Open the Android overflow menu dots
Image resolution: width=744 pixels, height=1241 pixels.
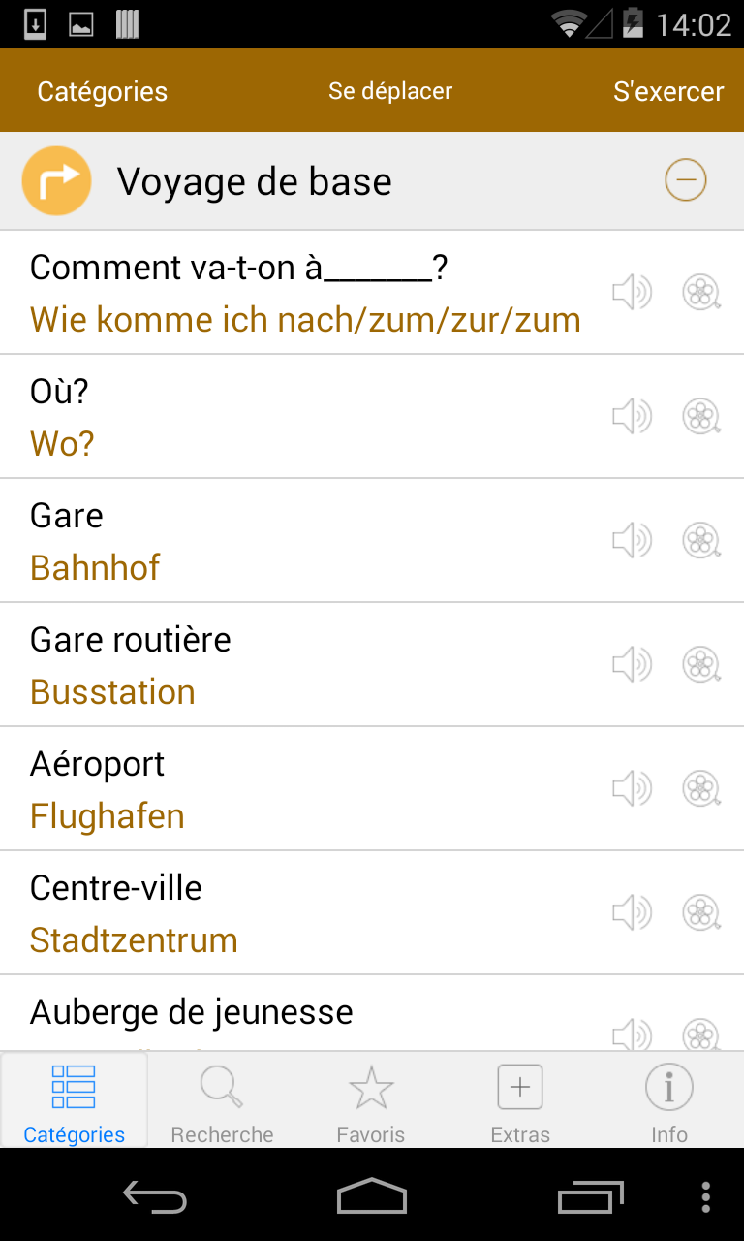coord(705,1196)
